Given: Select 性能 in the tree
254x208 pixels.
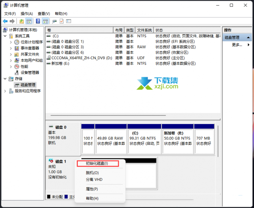Looking at the screenshot, I should point(24,66).
